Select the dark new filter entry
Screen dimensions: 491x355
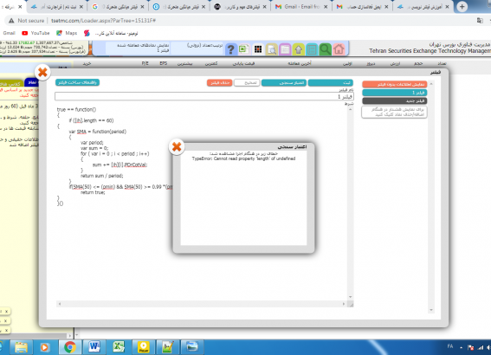(x=395, y=100)
